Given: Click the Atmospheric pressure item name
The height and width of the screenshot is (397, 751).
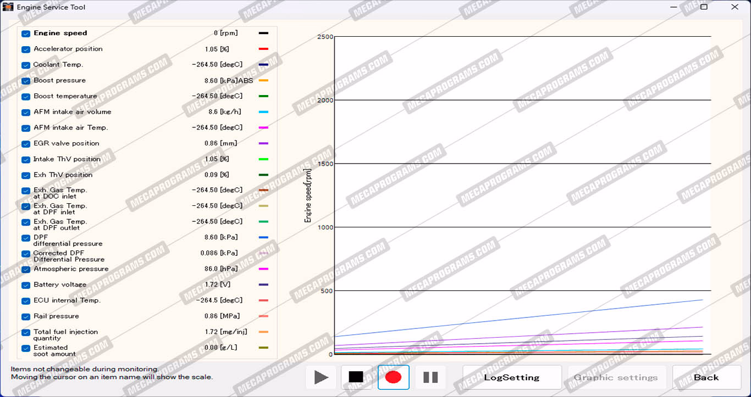Looking at the screenshot, I should point(71,269).
